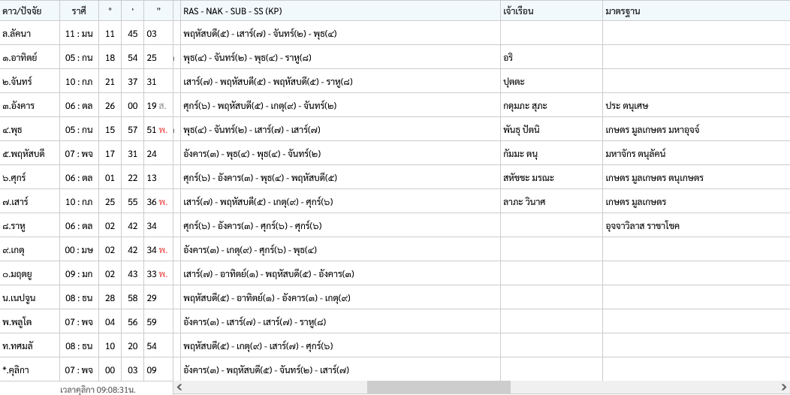Click minutes value 20 in ท.ทศมลั row

(132, 346)
